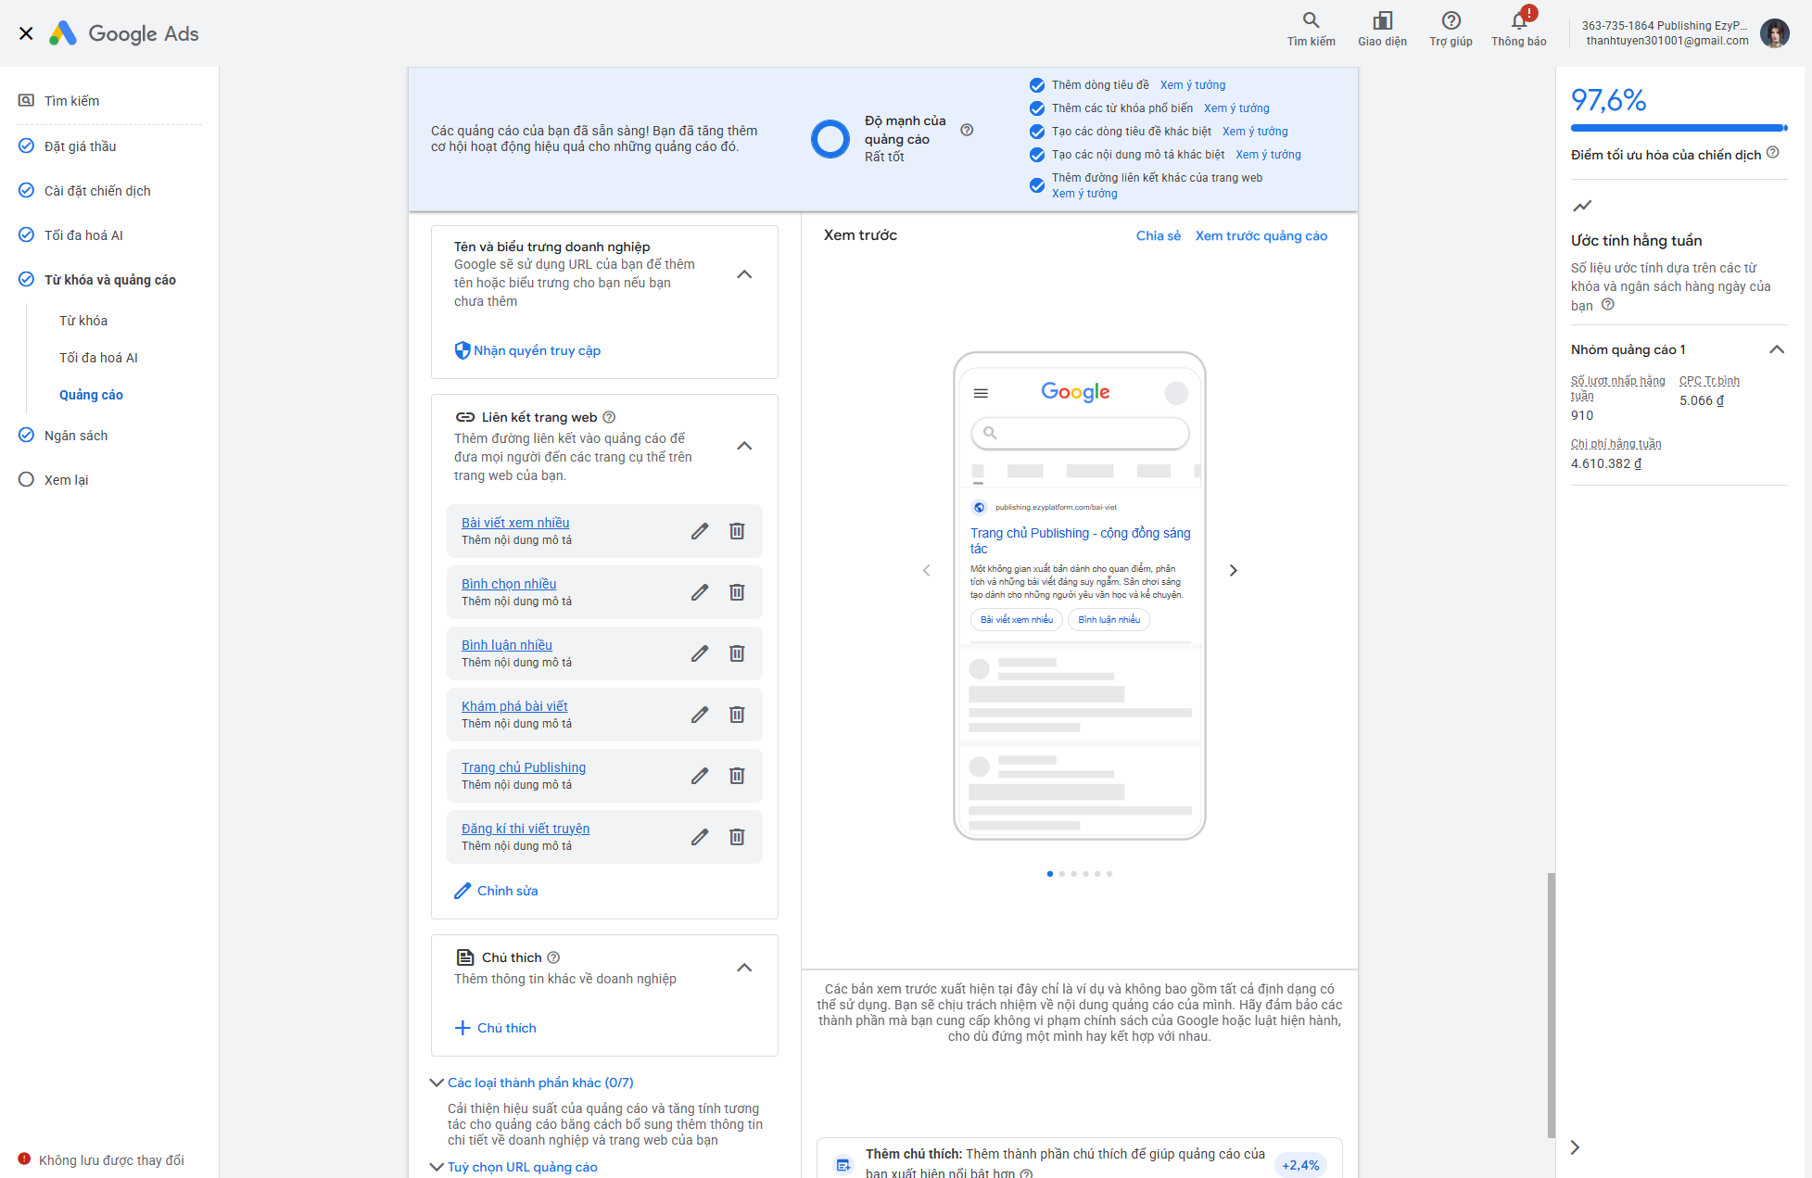Edit the Trang chủ Publishing sitelink
The width and height of the screenshot is (1812, 1178).
700,776
